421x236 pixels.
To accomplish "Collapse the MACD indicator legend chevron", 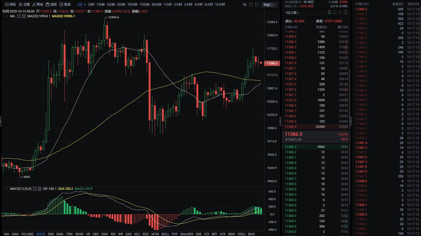I will click(6, 189).
